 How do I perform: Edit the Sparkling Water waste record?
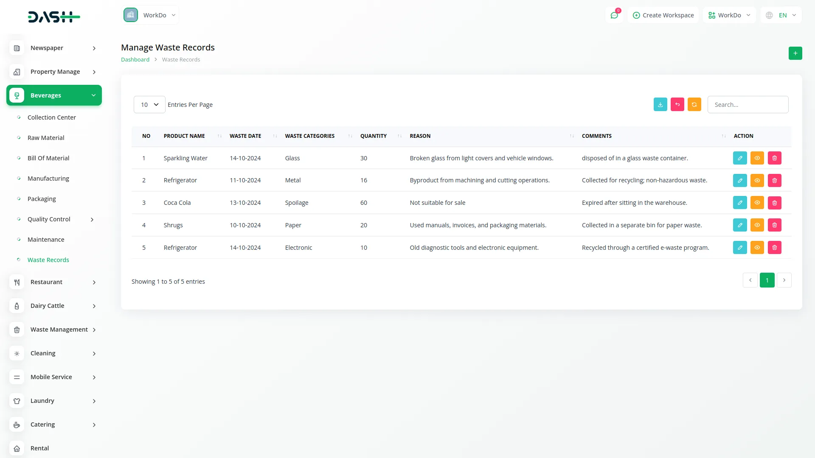(739, 158)
